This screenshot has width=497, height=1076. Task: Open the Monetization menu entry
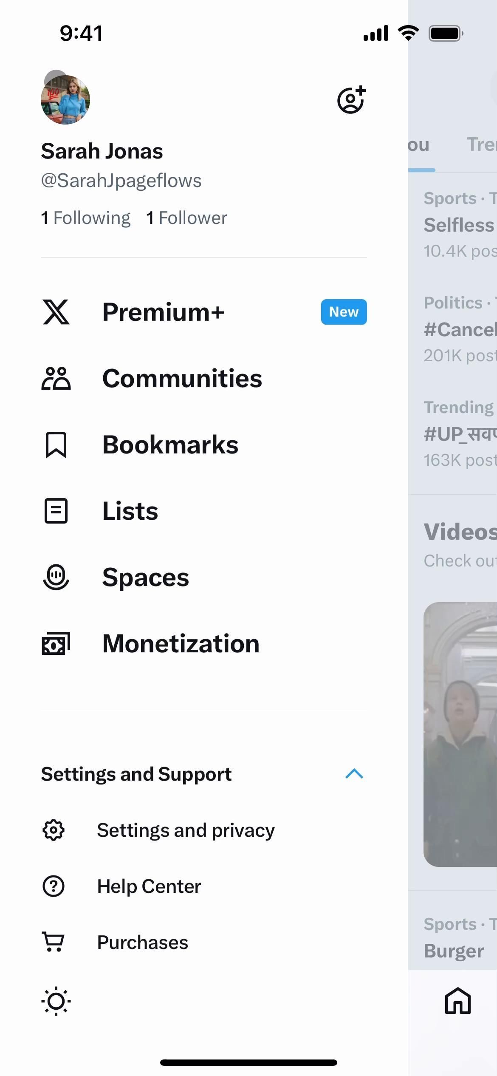click(181, 643)
